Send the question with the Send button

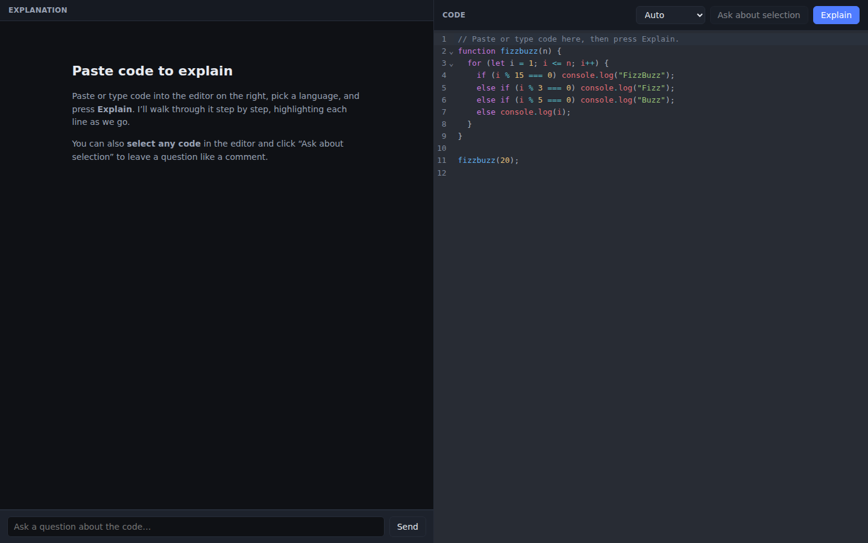click(407, 527)
